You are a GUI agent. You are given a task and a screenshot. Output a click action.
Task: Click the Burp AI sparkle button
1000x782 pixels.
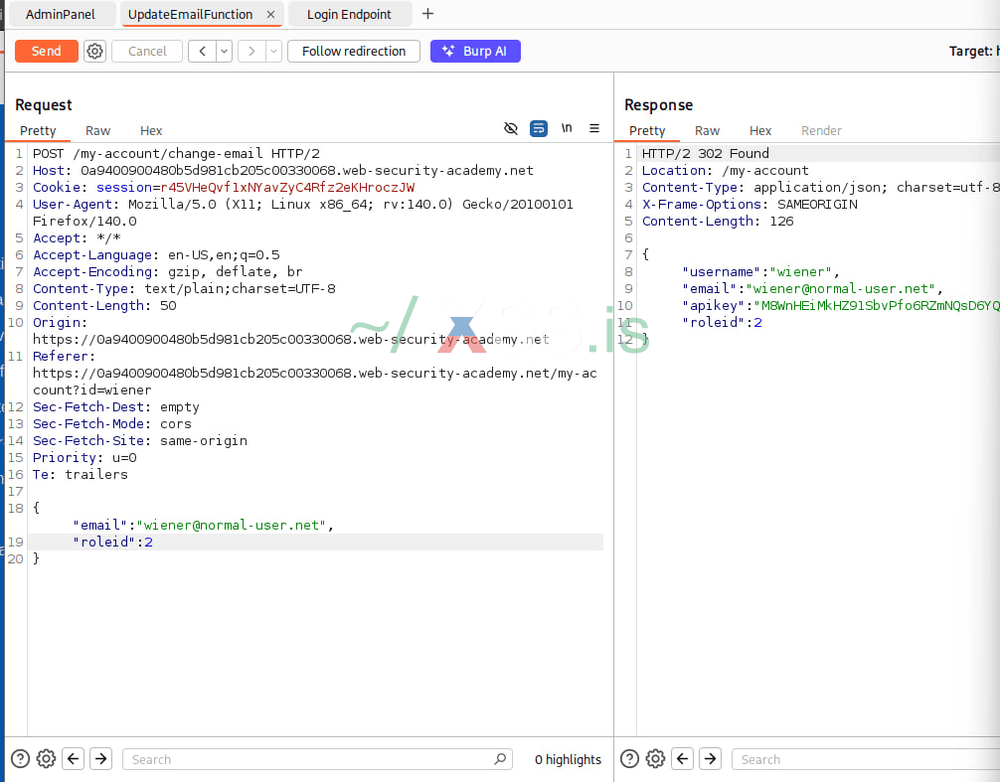[475, 52]
